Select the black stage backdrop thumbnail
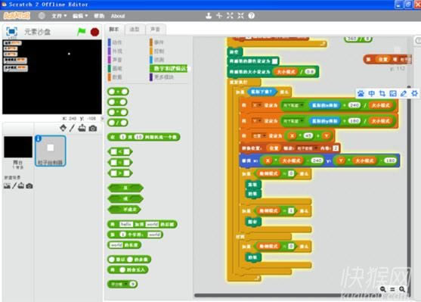The width and height of the screenshot is (421, 302). 18,147
